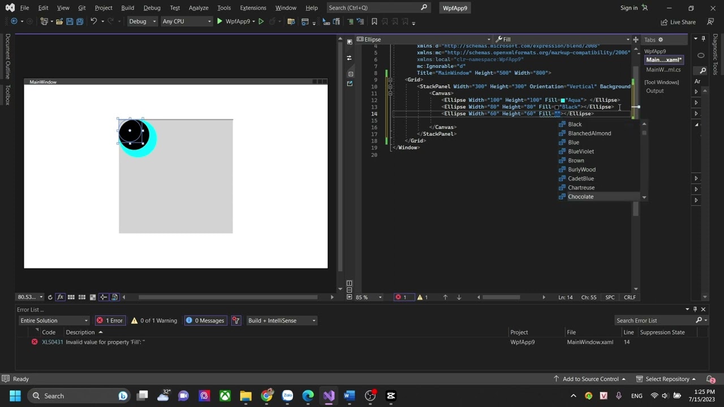Open the Analyze menu
The image size is (724, 407).
[x=199, y=8]
